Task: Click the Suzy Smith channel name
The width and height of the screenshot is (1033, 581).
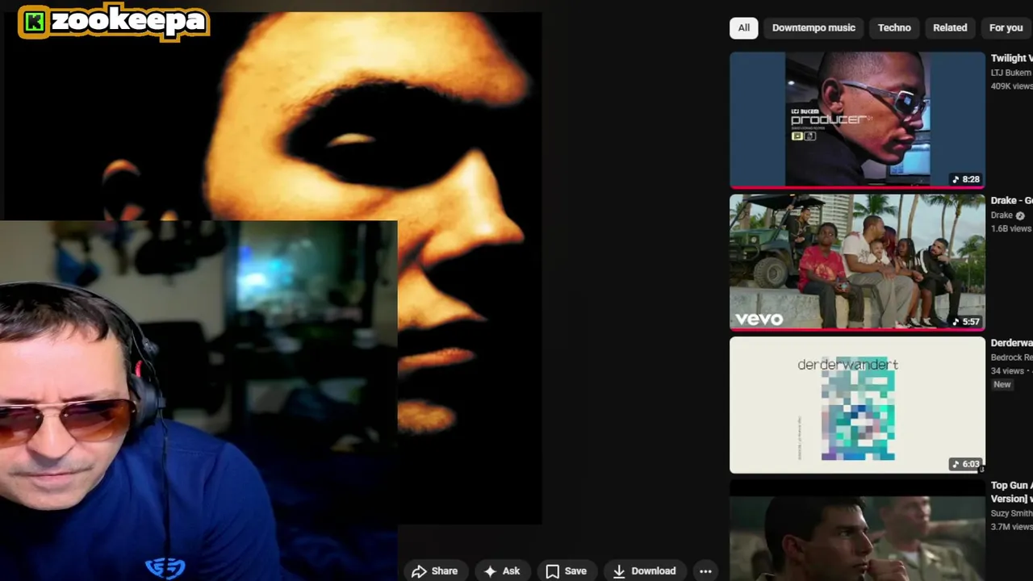Action: (1011, 513)
